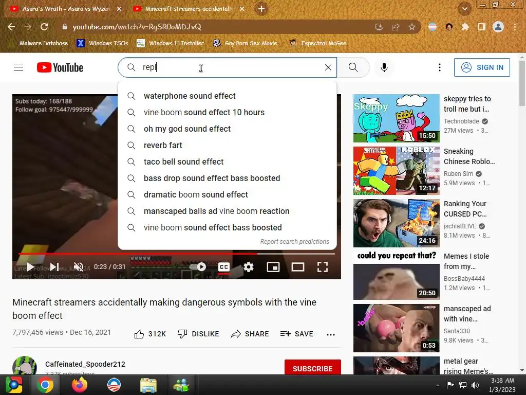Open a new browser tab
The image size is (526, 395).
click(261, 9)
